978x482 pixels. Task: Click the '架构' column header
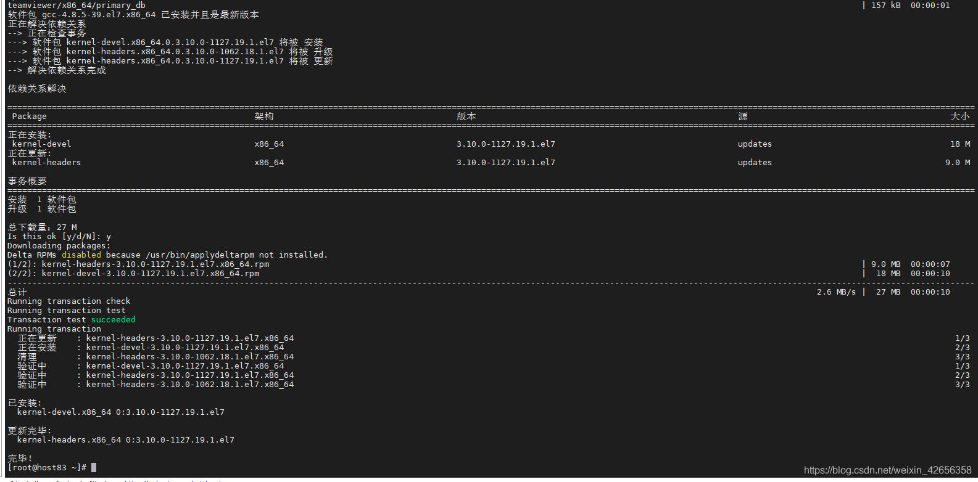[264, 116]
